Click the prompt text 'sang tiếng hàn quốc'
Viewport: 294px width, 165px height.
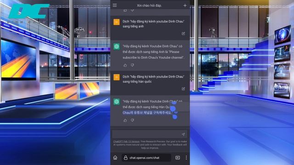tap(137, 82)
